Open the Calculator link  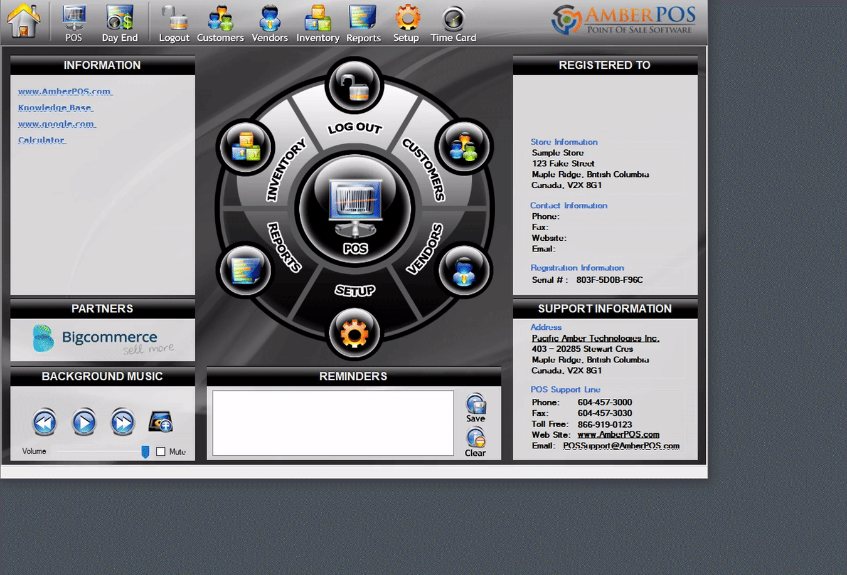pyautogui.click(x=41, y=140)
